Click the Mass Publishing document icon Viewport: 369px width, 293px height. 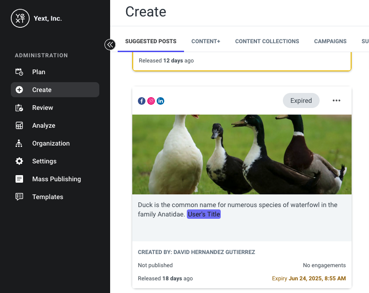tap(19, 179)
